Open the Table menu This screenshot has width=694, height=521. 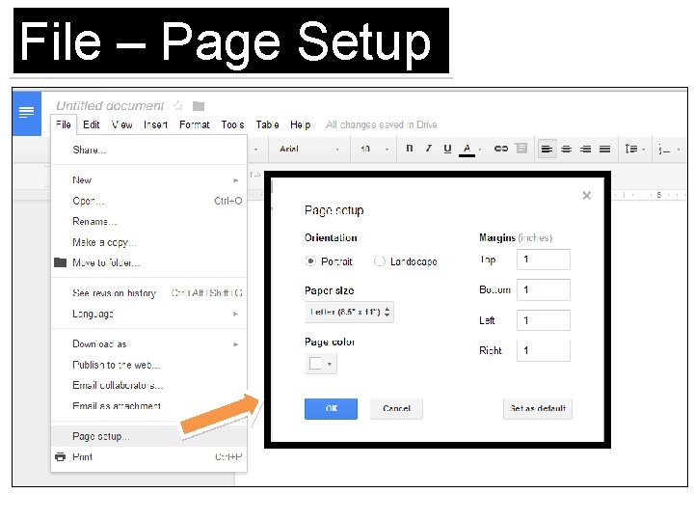(267, 124)
